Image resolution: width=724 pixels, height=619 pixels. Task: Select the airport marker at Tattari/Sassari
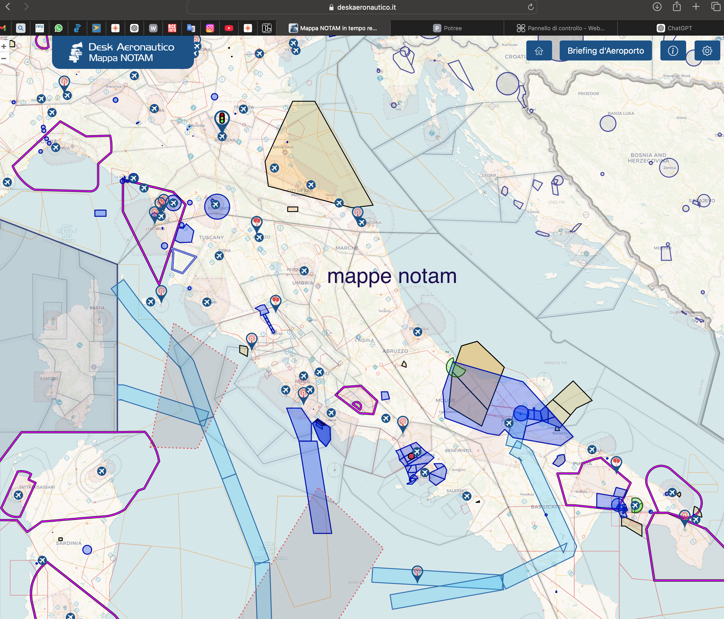click(18, 495)
